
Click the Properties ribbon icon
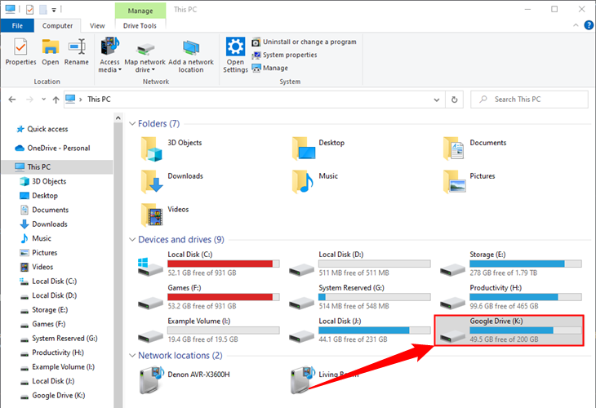(20, 52)
